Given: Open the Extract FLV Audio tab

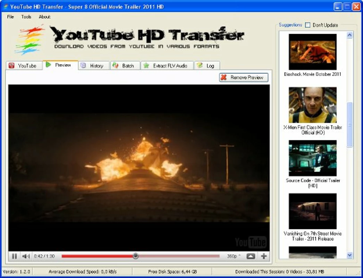Looking at the screenshot, I should click(x=167, y=66).
